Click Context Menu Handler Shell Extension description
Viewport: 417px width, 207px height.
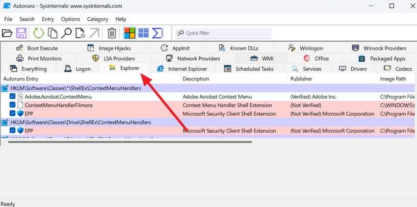227,105
